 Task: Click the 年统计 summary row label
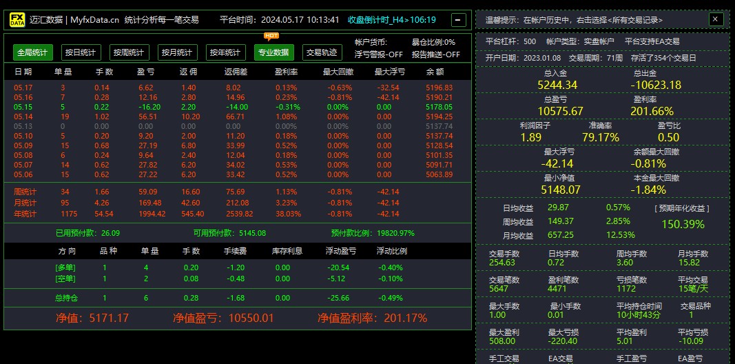coord(25,214)
